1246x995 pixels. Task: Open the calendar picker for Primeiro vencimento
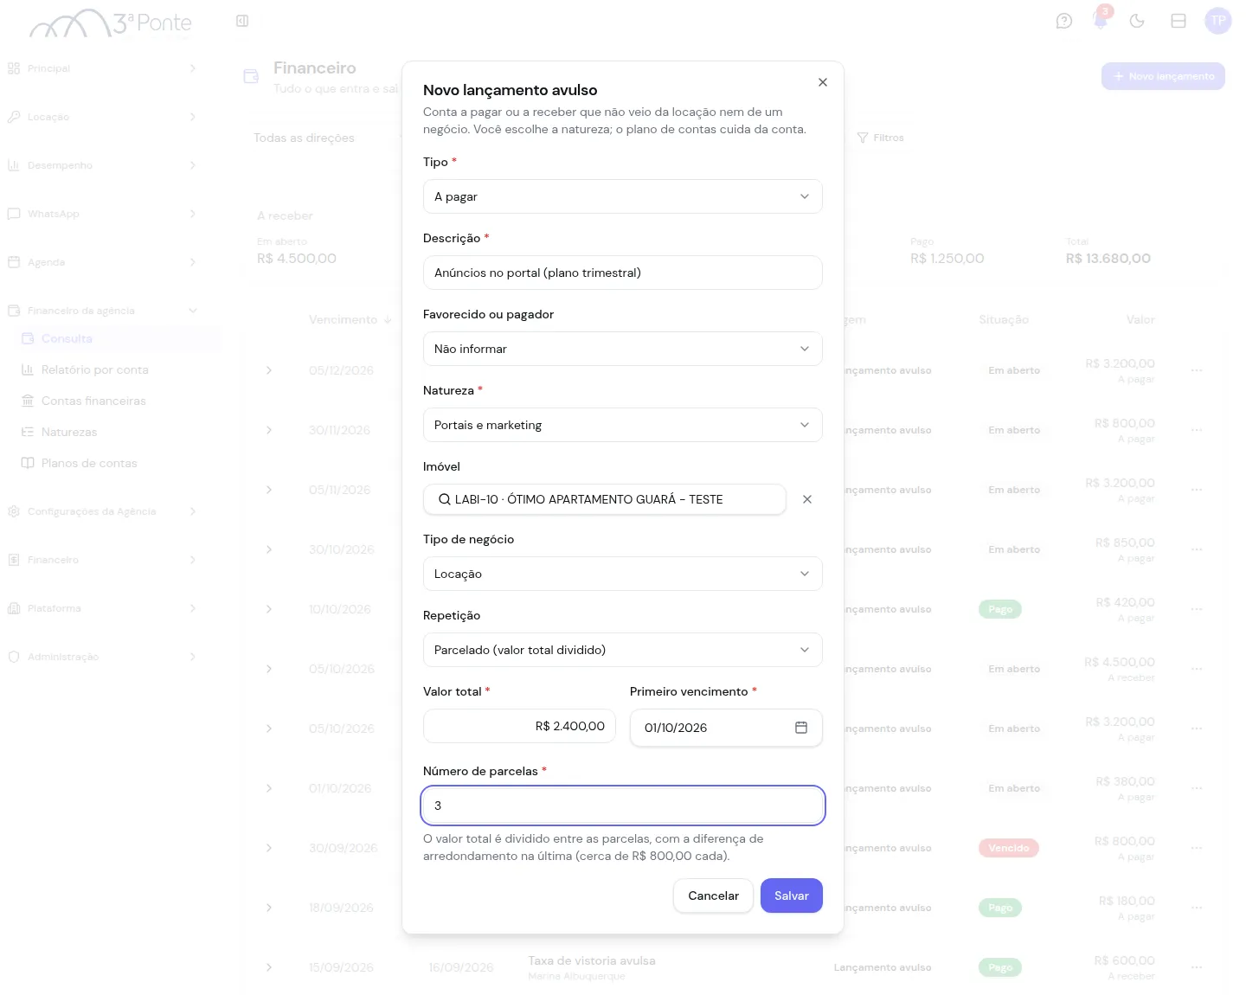coord(801,728)
